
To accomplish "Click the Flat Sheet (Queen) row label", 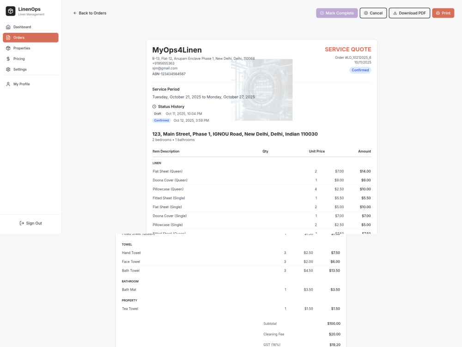I will (x=167, y=171).
